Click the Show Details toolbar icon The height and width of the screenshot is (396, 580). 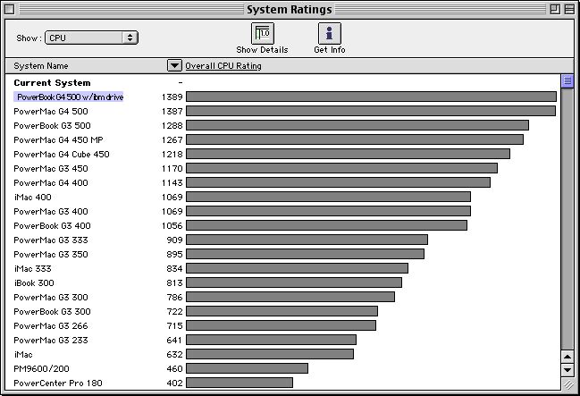[x=262, y=33]
